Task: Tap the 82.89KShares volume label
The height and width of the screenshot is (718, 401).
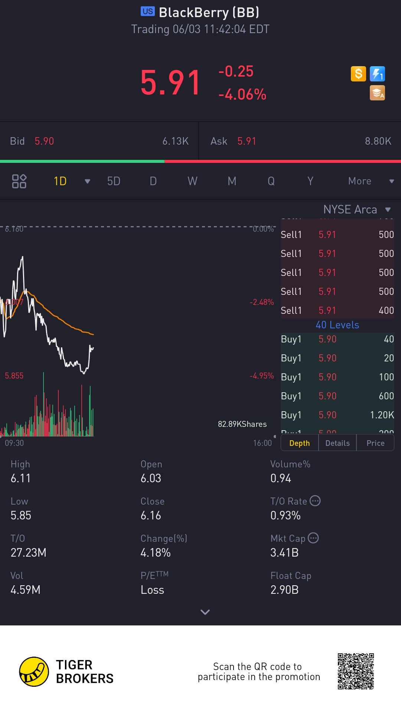Action: 242,424
